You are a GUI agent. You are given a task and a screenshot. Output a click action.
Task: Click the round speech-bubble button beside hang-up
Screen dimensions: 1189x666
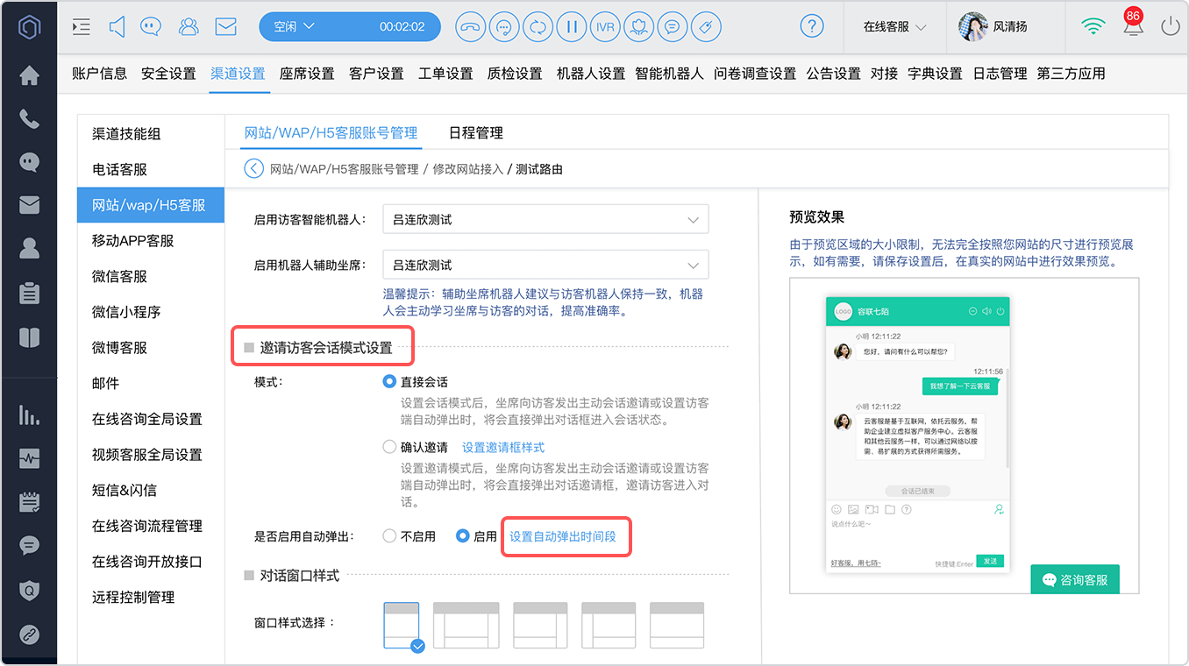(x=504, y=27)
